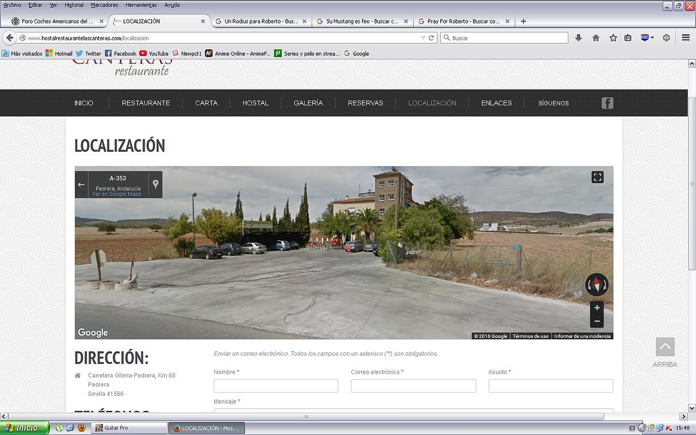Click the Nombre input field

click(276, 386)
